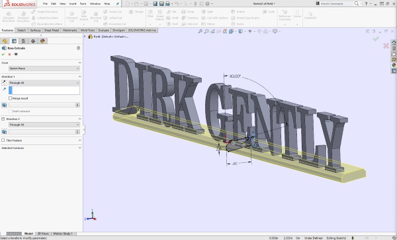
Task: Enable the Merge result checkbox
Action: 10,98
